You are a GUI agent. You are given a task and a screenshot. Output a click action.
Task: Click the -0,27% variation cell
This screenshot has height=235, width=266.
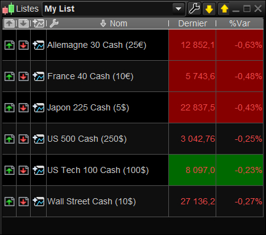pos(240,201)
